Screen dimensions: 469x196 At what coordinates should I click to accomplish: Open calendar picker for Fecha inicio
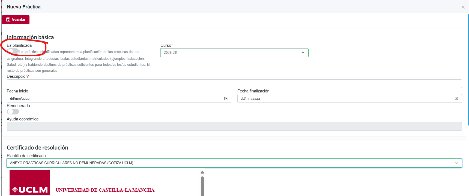[x=226, y=98]
